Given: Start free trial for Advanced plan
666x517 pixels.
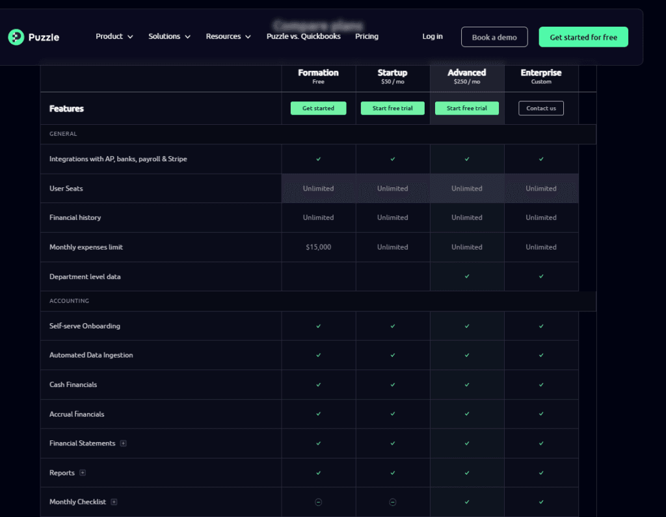Looking at the screenshot, I should tap(467, 109).
